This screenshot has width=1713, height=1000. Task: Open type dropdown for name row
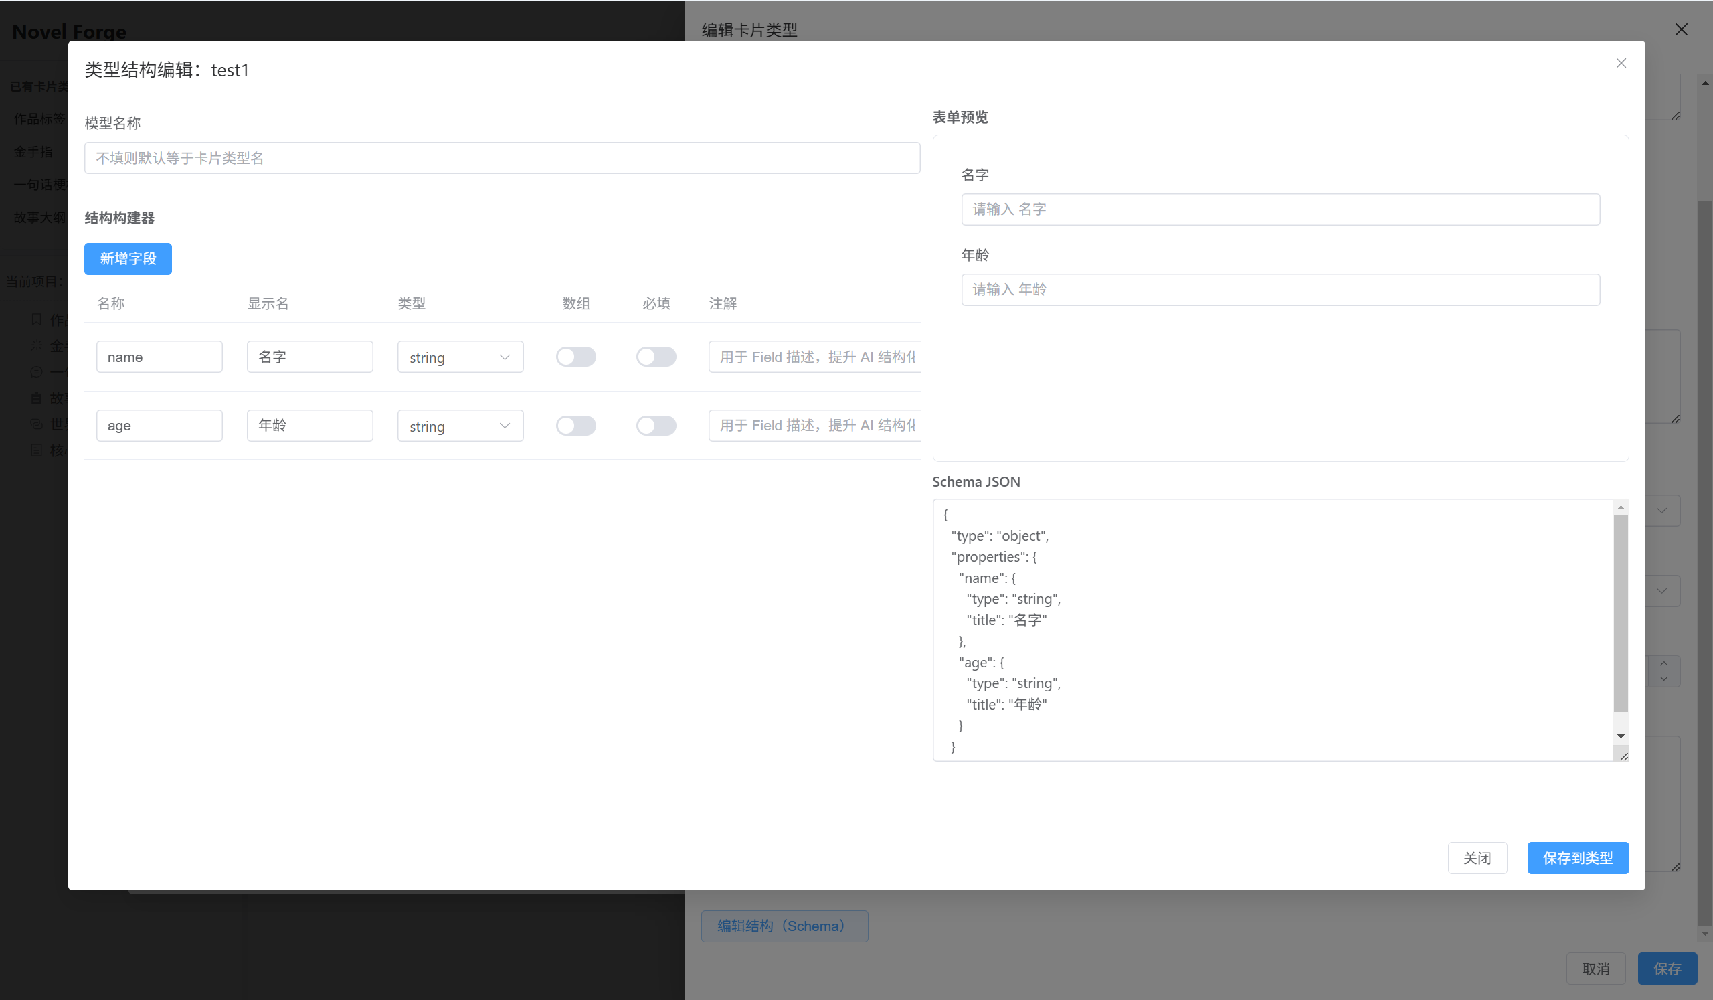tap(460, 357)
